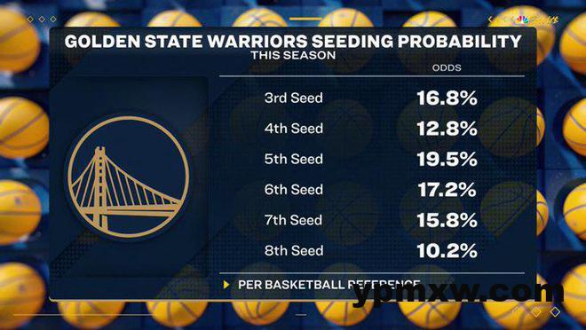Select the 7th Seed row label
The width and height of the screenshot is (586, 330).
tap(293, 220)
